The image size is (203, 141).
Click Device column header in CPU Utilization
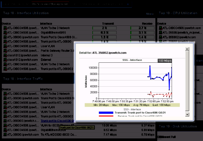pyautogui.click(x=162, y=24)
